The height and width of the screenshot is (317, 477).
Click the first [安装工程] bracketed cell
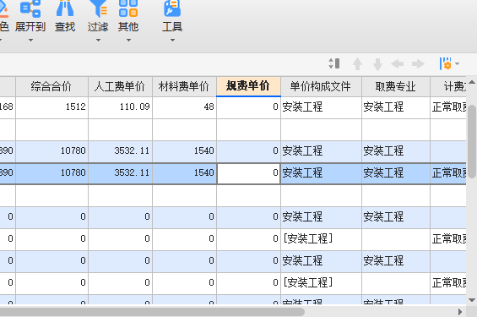pyautogui.click(x=321, y=239)
